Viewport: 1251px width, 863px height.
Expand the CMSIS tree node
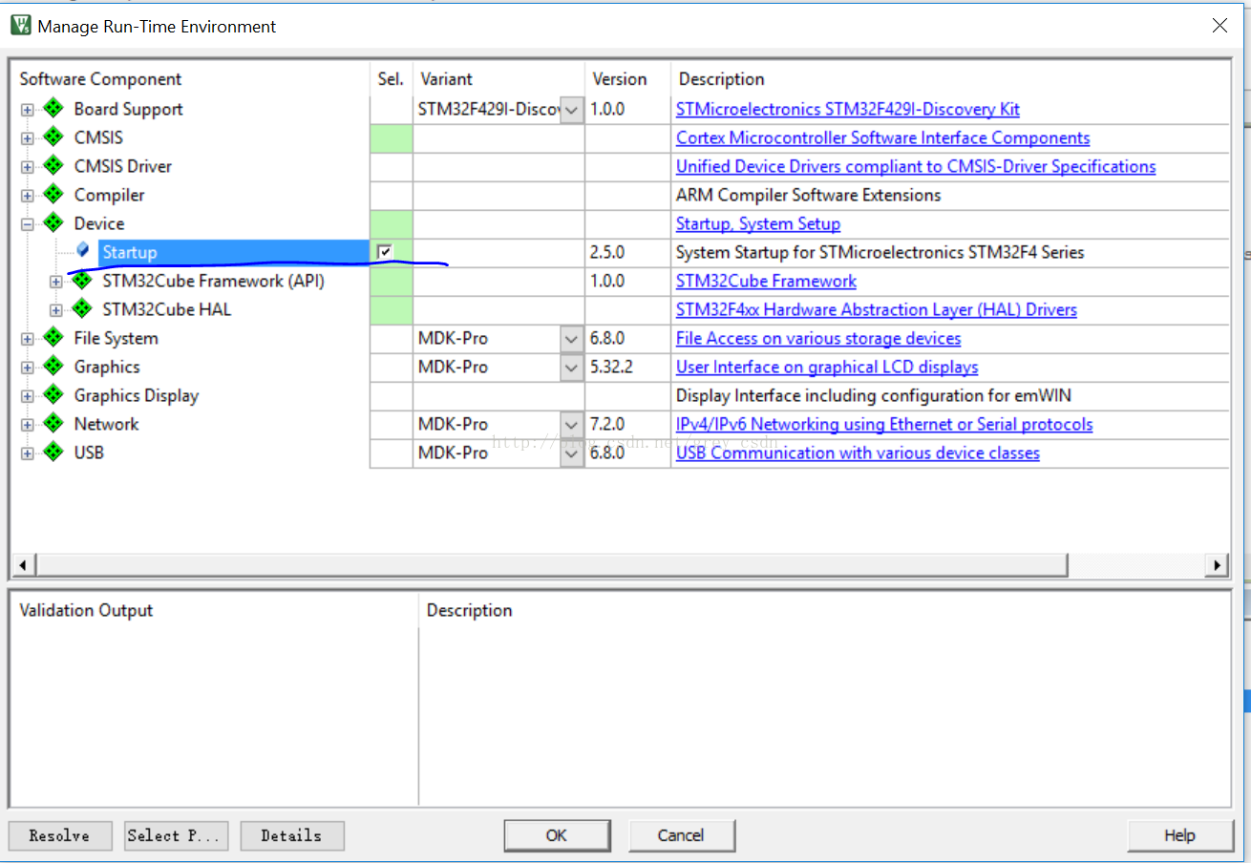click(27, 138)
